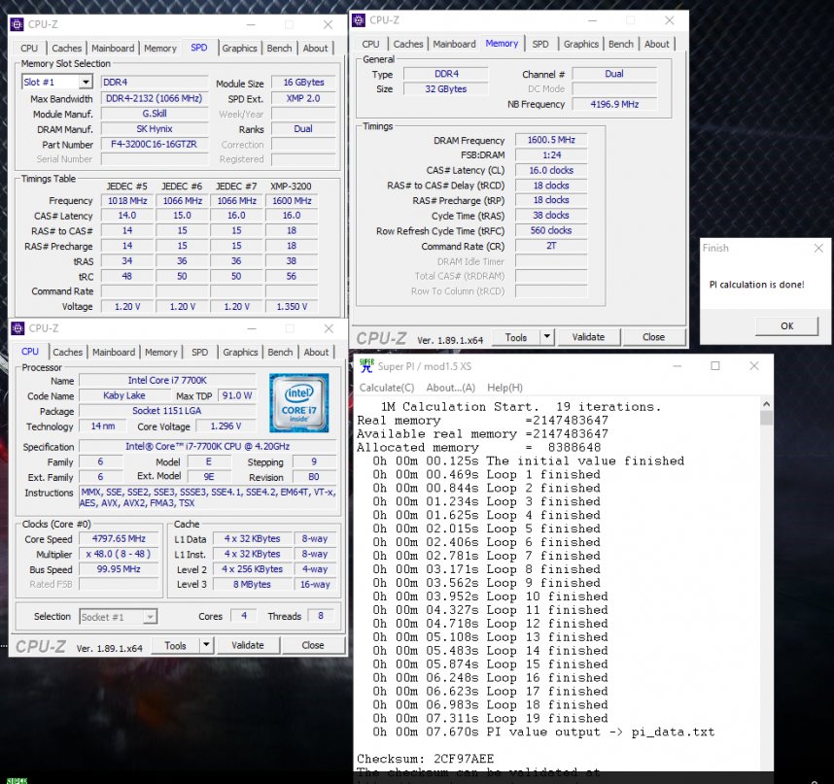The image size is (834, 784).
Task: Select Mainboard tab in CPU-Z Memory window
Action: (x=454, y=44)
